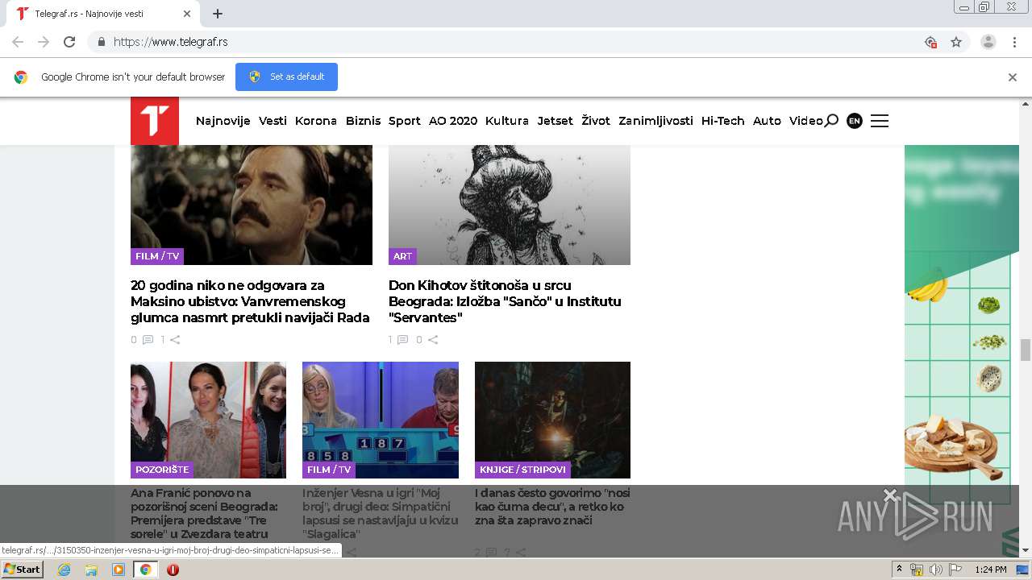Open the mustached man article thumbnail

pyautogui.click(x=252, y=205)
